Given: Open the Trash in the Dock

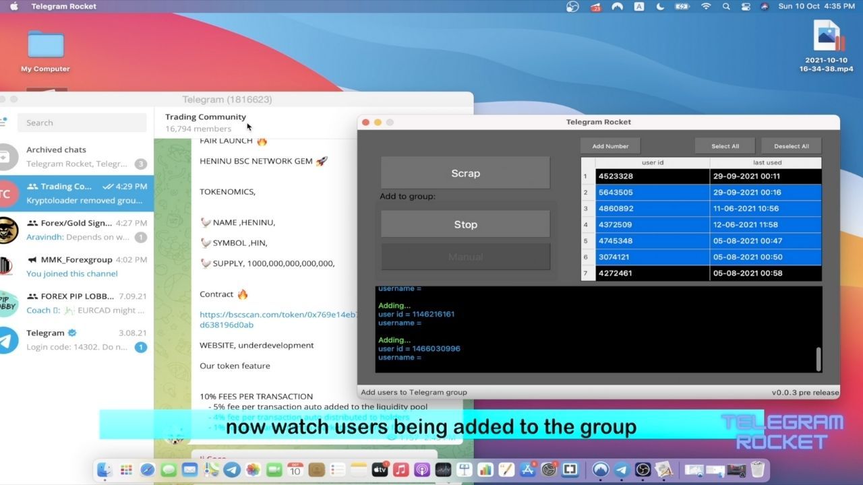Looking at the screenshot, I should (x=757, y=470).
